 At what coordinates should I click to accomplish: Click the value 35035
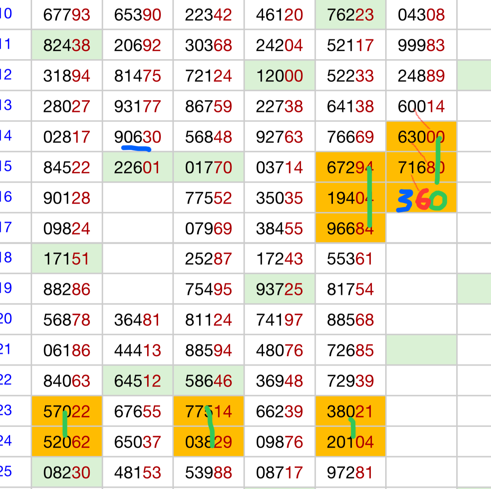pyautogui.click(x=279, y=198)
